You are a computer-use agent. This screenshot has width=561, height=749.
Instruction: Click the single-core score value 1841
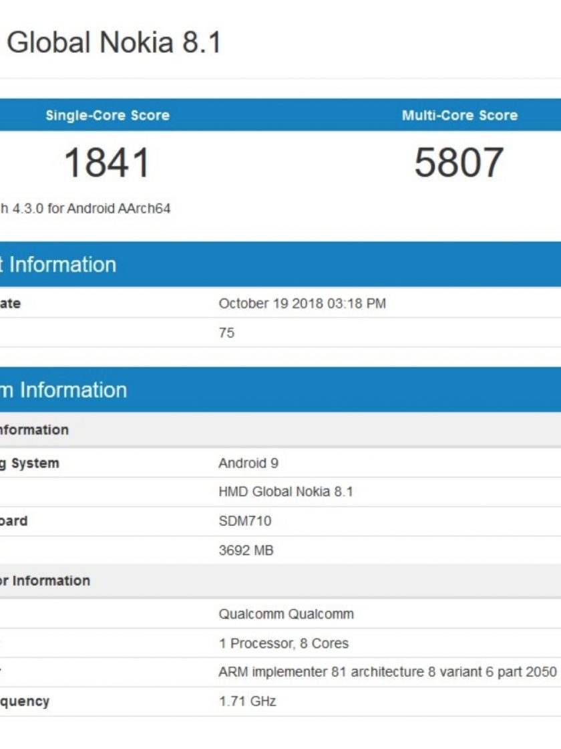[x=108, y=163]
